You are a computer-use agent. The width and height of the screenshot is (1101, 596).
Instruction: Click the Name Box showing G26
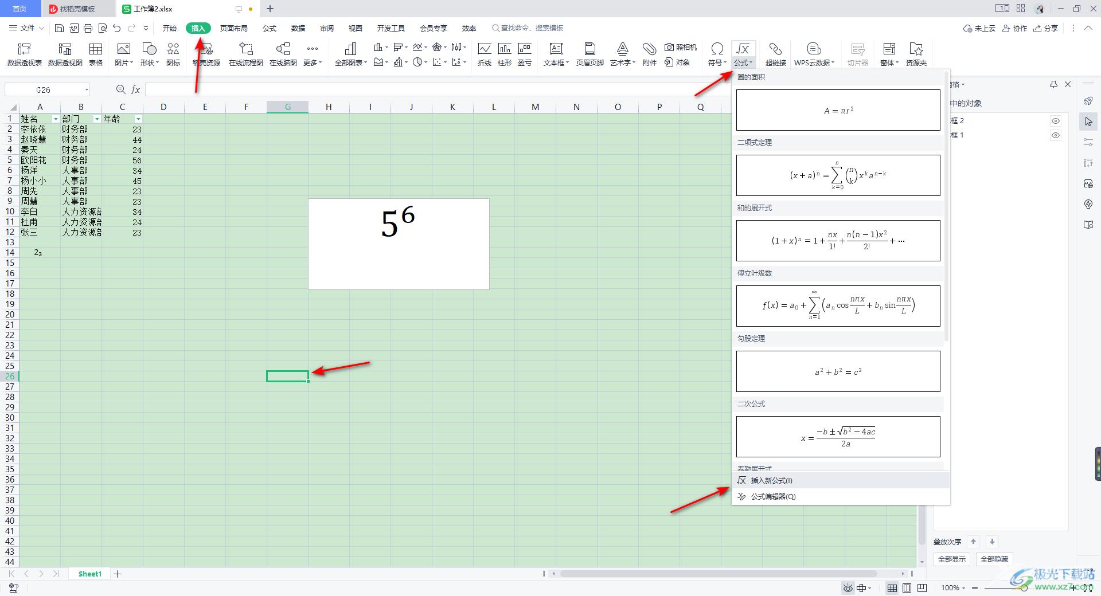48,89
